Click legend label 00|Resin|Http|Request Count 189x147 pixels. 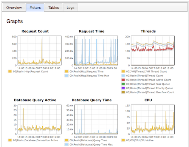[31, 71]
